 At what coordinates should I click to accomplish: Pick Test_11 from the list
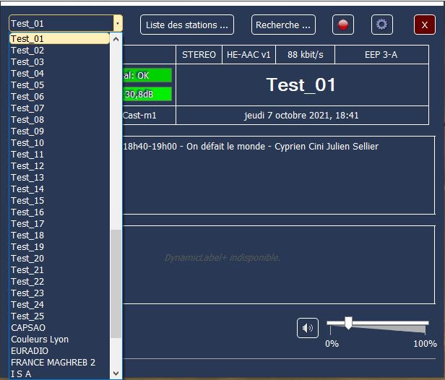(59, 155)
